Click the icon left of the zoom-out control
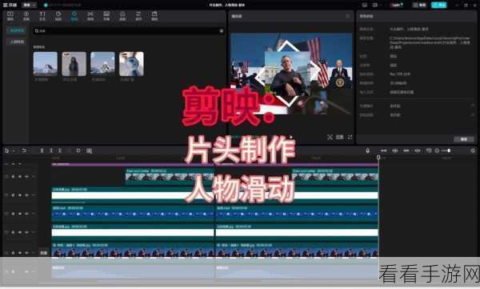Screen dimensions: 480x289 (x=429, y=151)
